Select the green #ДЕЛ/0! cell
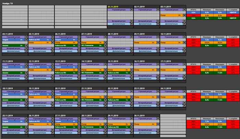Viewport: 240px width, 139px height. coord(233,18)
